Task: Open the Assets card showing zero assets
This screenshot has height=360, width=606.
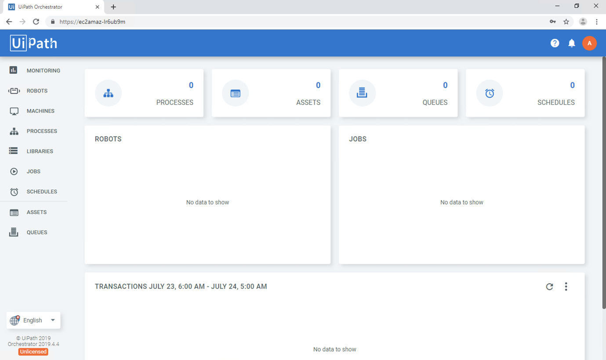Action: click(x=271, y=93)
